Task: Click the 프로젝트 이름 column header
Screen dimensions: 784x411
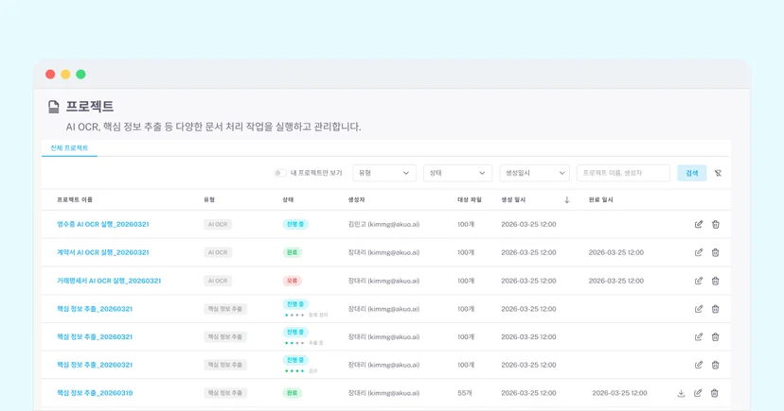Action: click(x=75, y=199)
